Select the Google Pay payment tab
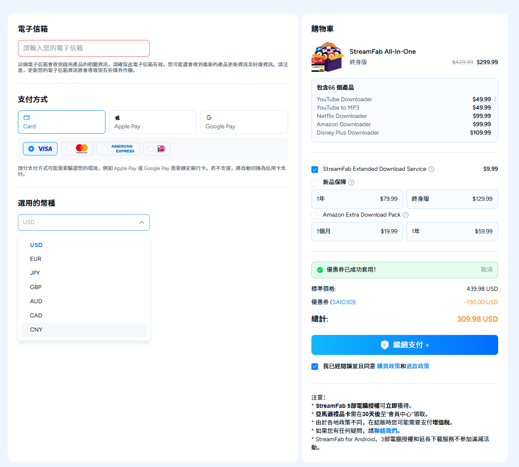Viewport: 519px width, 467px height. [x=244, y=122]
